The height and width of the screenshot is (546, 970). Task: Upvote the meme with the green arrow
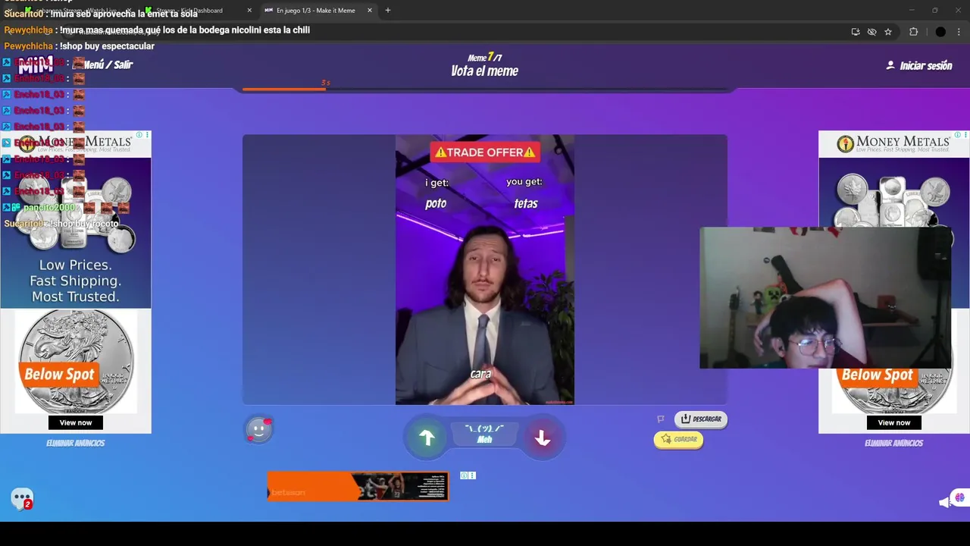(427, 438)
